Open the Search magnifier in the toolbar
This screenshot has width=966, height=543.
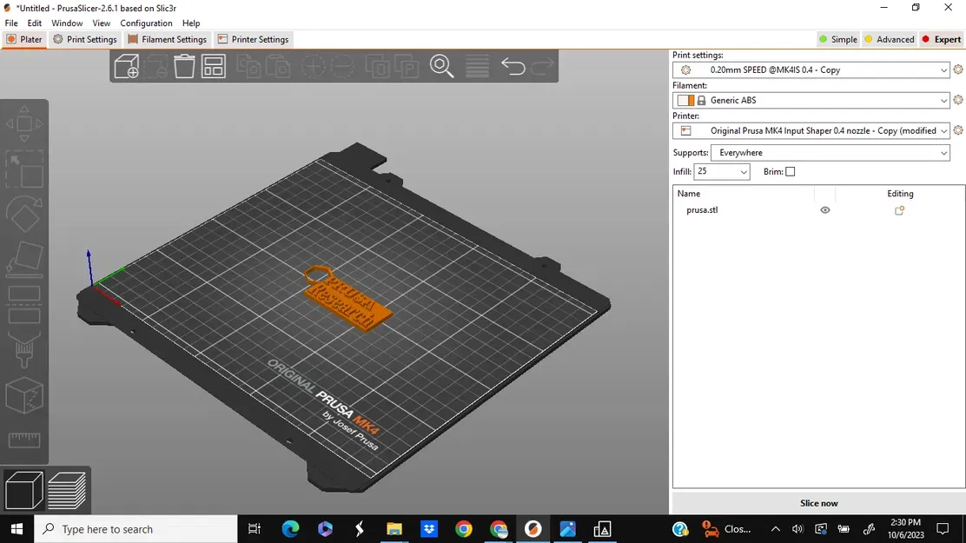point(442,66)
